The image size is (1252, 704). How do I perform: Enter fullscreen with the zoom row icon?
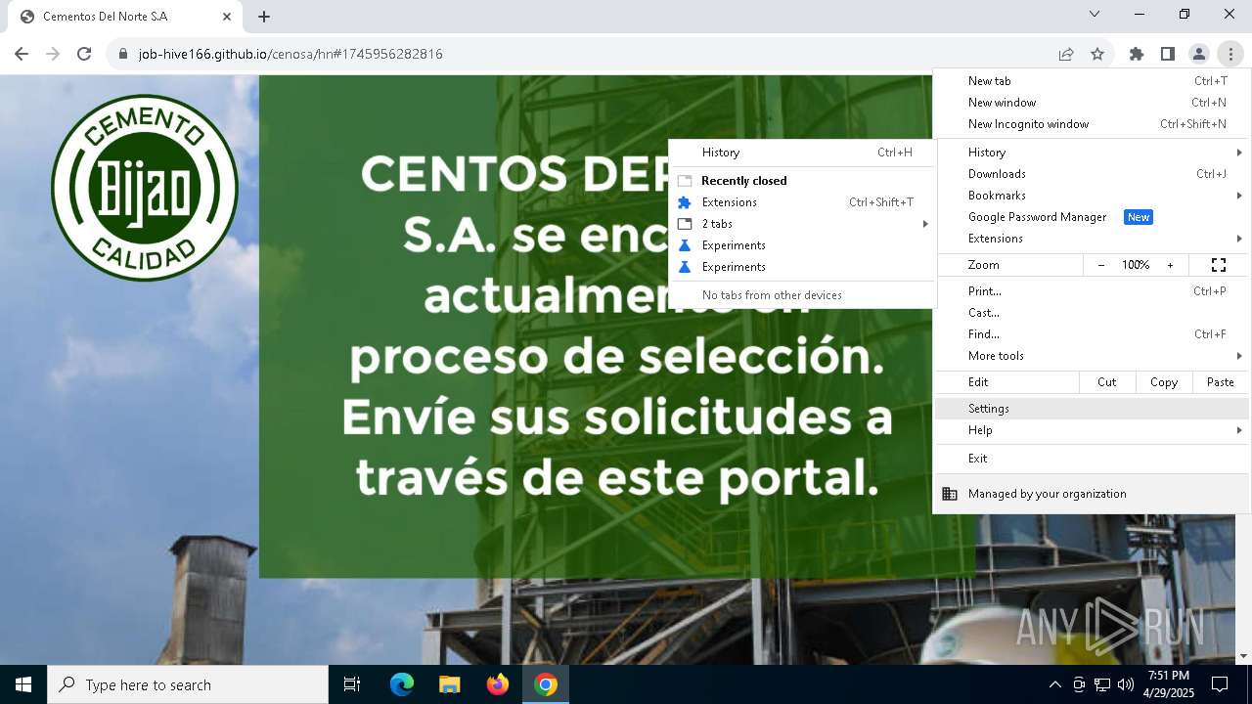coord(1219,265)
